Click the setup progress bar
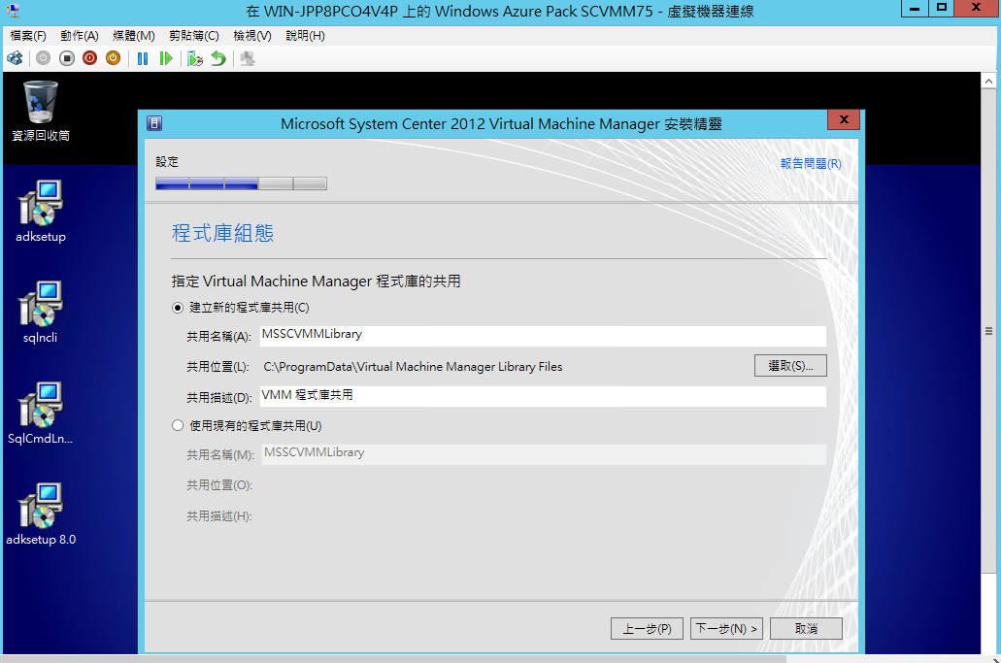Screen dimensions: 1001x663 tap(242, 183)
